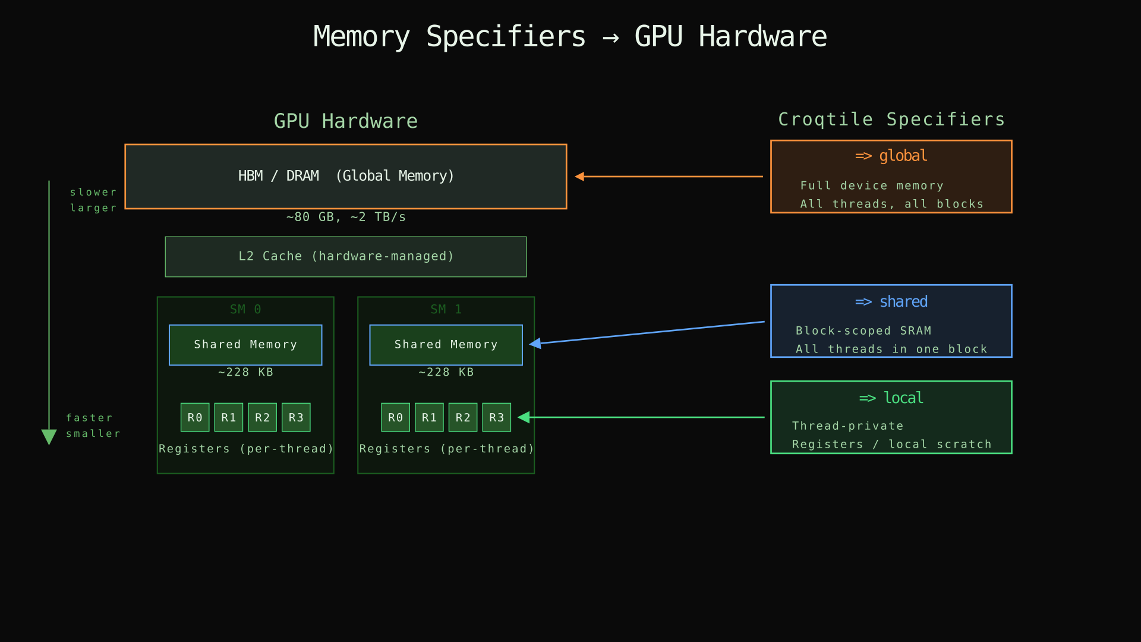
Task: Click the Croqtile Specifiers heading
Action: pyautogui.click(x=891, y=119)
